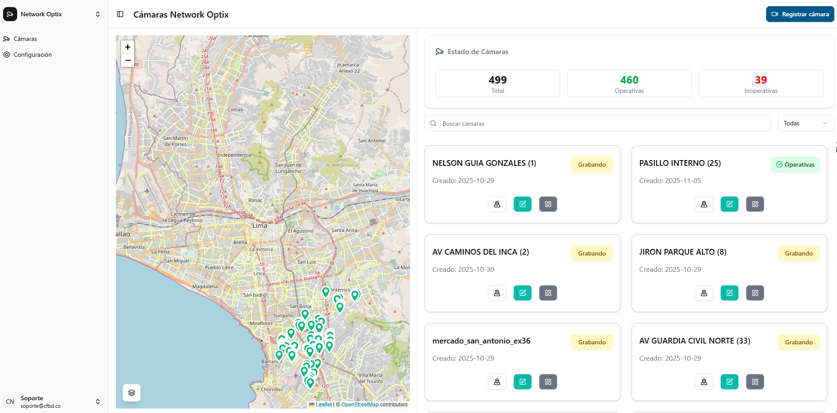
Task: Open grid view for PASILLO INTERNO (25)
Action: 755,204
